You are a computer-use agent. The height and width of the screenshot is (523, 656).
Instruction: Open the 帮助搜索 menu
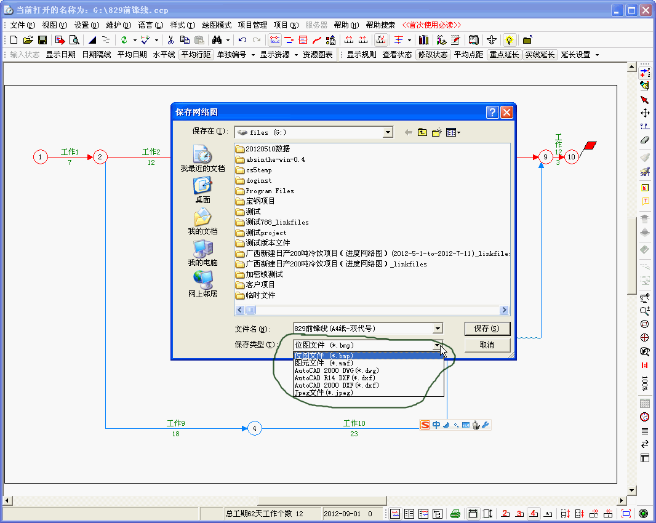(x=380, y=25)
